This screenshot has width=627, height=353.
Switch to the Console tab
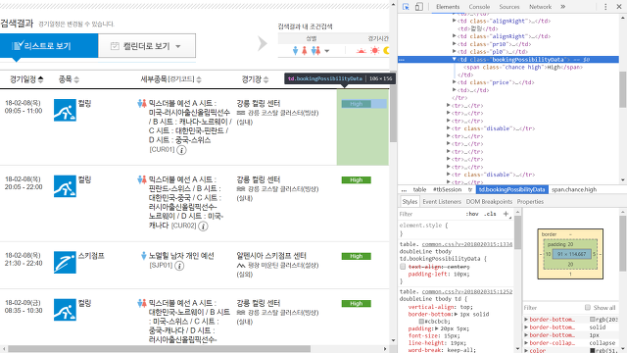[x=479, y=7]
